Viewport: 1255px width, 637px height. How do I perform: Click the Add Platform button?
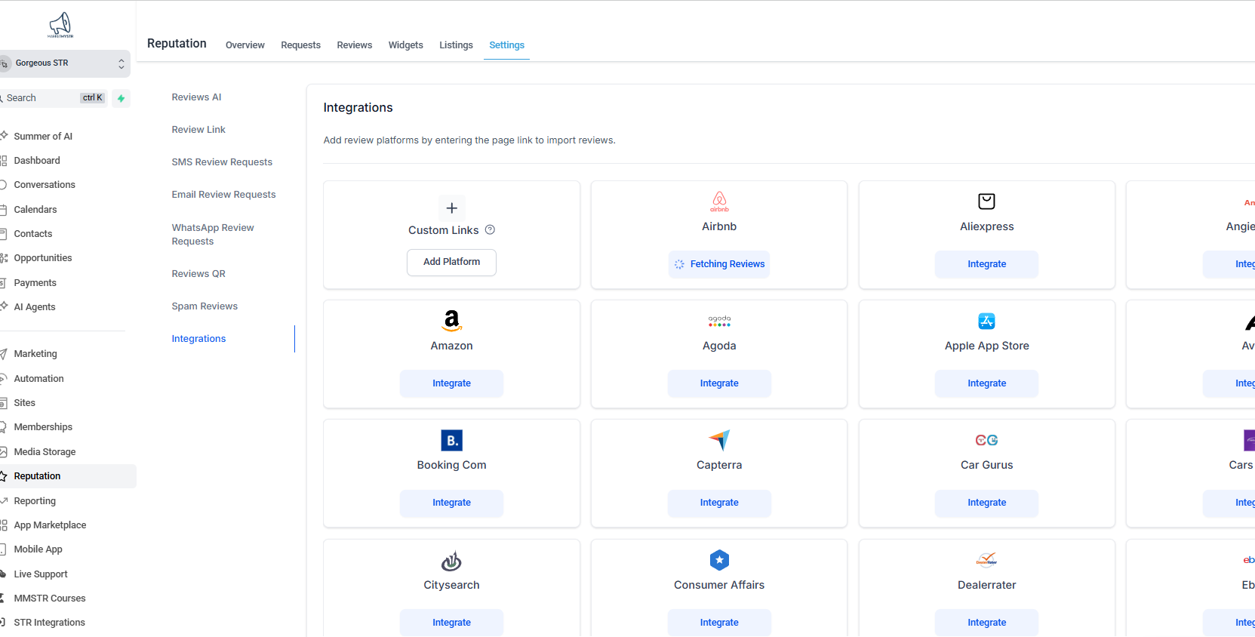451,262
